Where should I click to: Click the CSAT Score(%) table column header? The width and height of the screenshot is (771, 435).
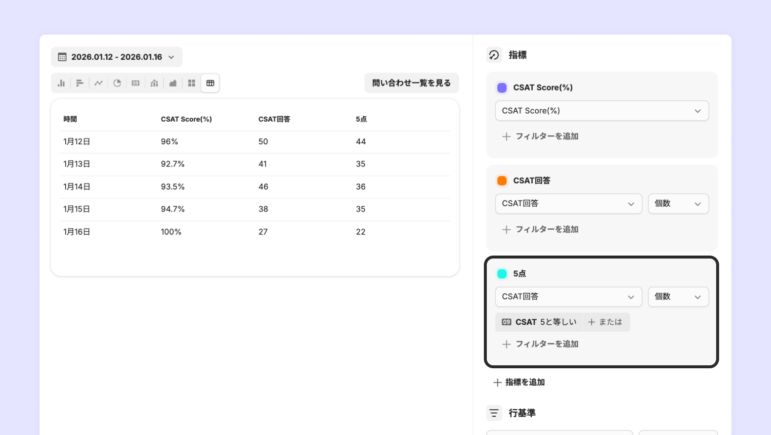coord(186,119)
